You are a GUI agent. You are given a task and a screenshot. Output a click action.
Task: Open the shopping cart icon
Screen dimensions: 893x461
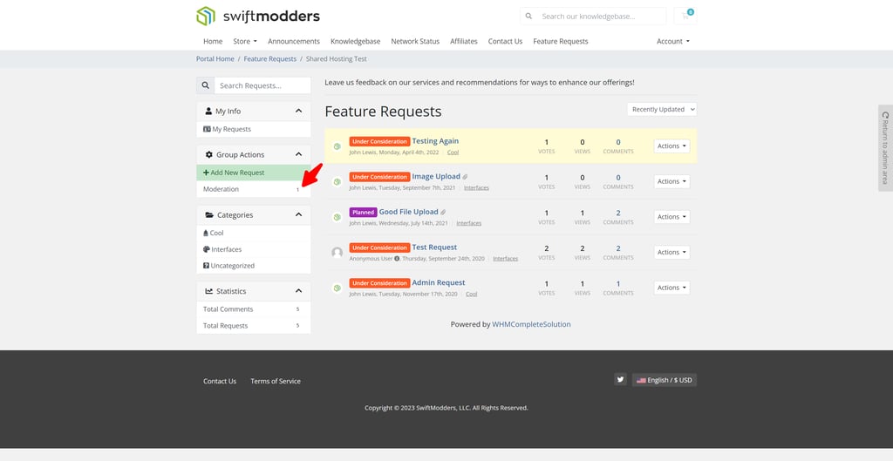pyautogui.click(x=686, y=16)
